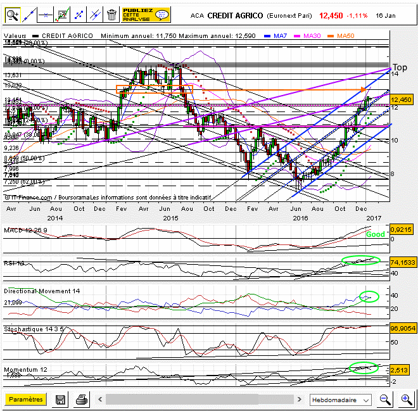
Task: Select the segment line tool
Action: pos(79,15)
